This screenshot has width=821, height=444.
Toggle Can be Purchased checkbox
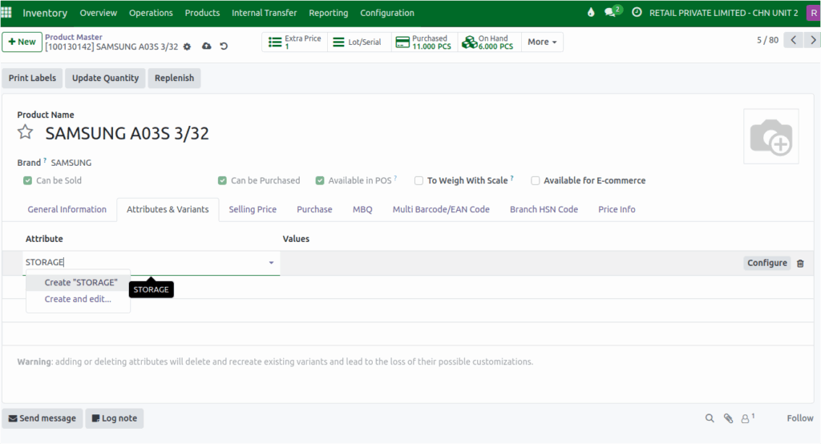click(x=223, y=180)
